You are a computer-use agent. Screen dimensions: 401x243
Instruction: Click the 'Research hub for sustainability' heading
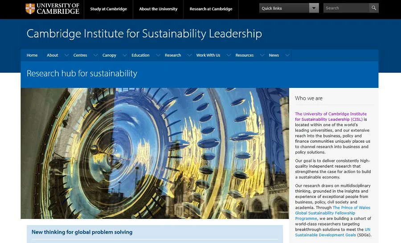[82, 74]
